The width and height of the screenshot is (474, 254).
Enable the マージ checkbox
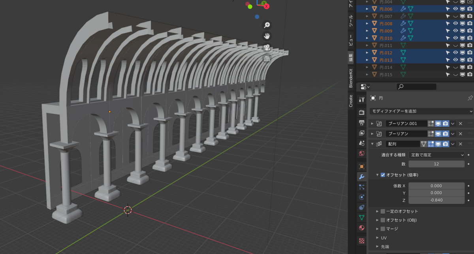(x=383, y=229)
